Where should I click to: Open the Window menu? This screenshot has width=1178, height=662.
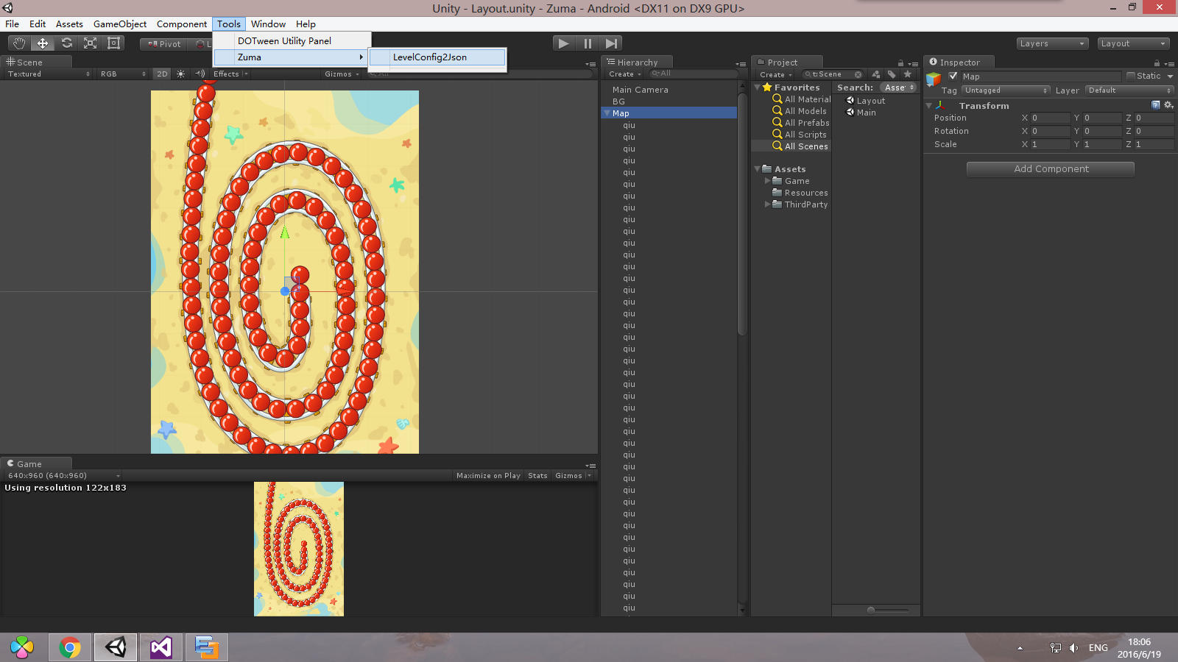click(x=268, y=24)
